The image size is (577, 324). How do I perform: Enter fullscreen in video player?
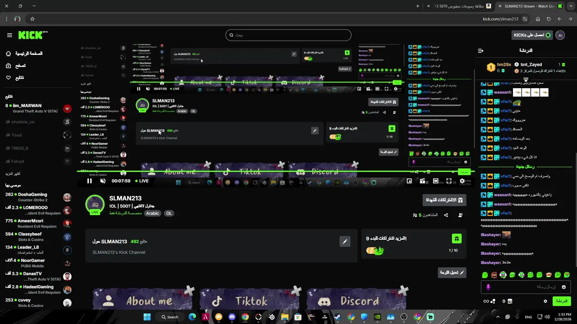(x=449, y=181)
